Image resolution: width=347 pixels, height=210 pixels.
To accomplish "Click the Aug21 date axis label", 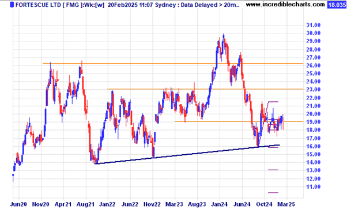I will [x=85, y=204].
